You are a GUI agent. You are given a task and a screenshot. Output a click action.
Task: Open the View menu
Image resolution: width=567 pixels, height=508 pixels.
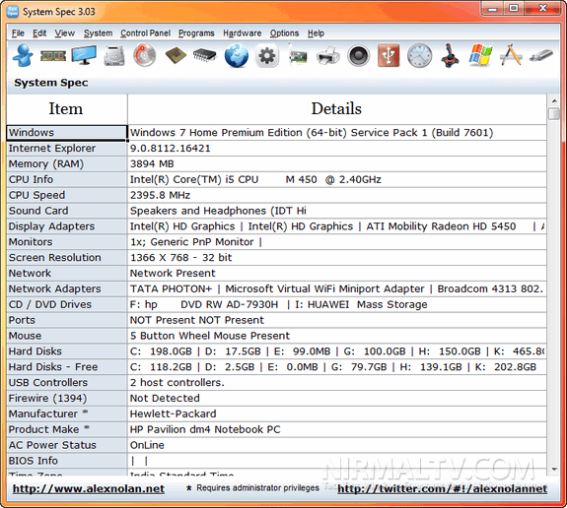click(65, 33)
